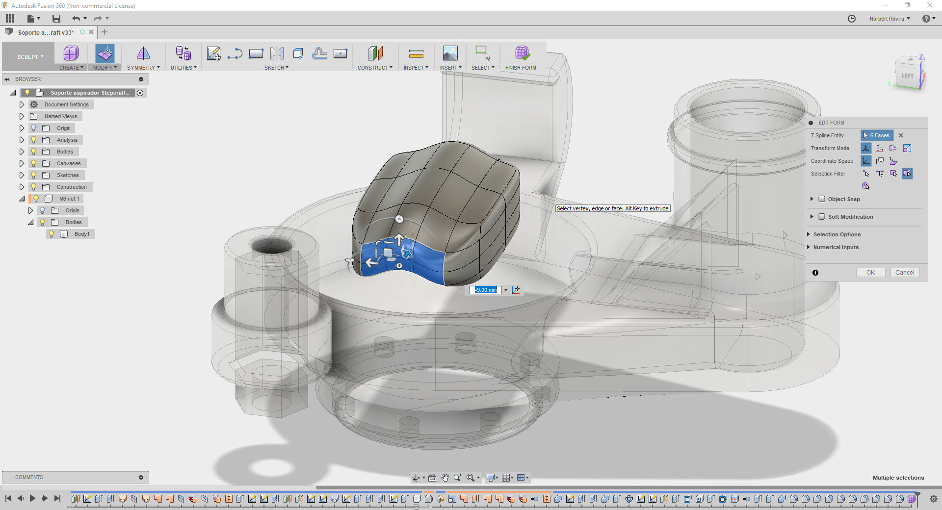Click the Inspect measure icon
Screen dimensions: 942x510
[x=416, y=53]
